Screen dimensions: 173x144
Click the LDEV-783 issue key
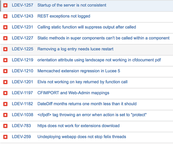pyautogui.click(x=21, y=126)
